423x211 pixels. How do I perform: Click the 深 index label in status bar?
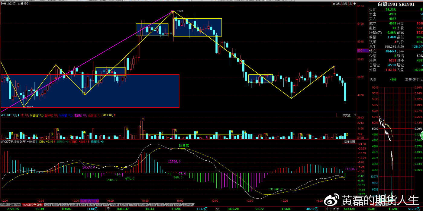[108, 209]
